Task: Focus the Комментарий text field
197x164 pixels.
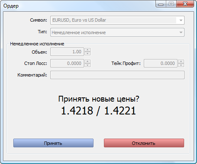Action: click(x=117, y=75)
